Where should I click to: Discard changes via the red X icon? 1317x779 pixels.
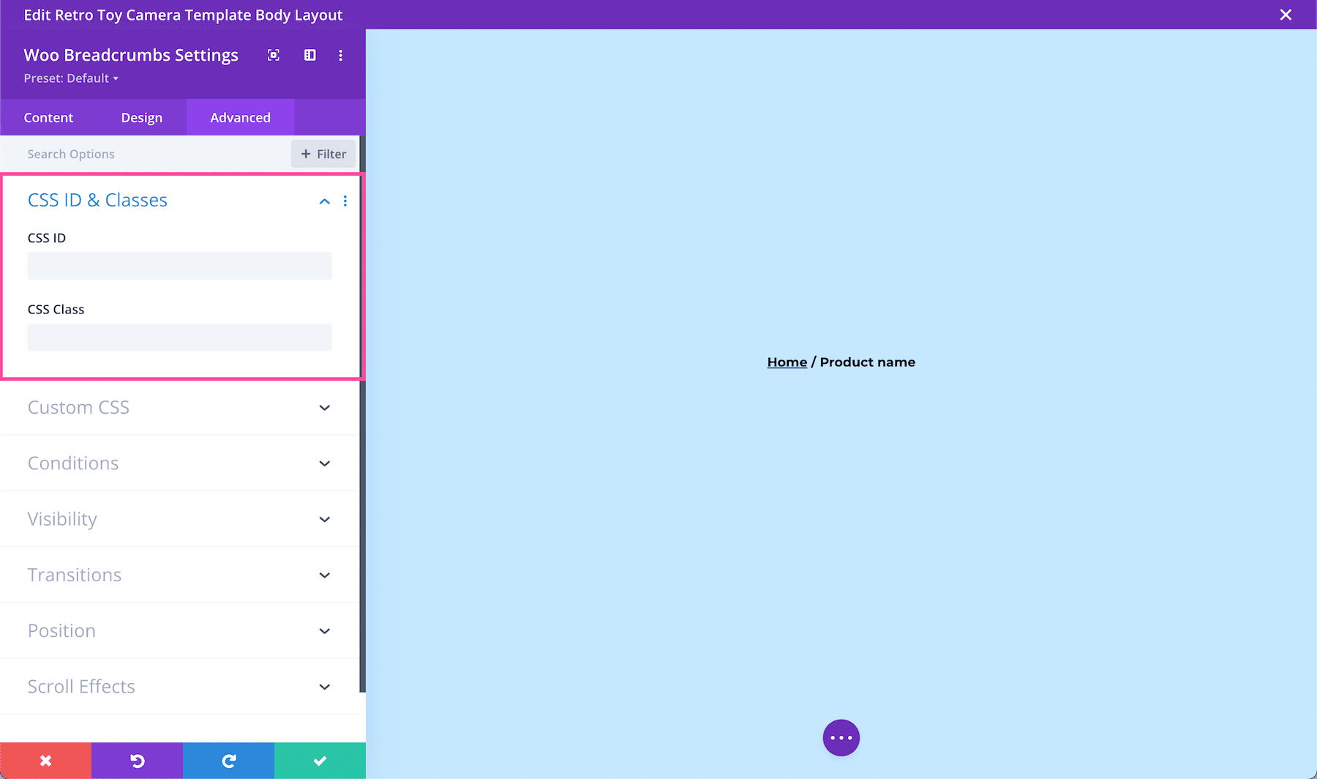click(x=45, y=760)
